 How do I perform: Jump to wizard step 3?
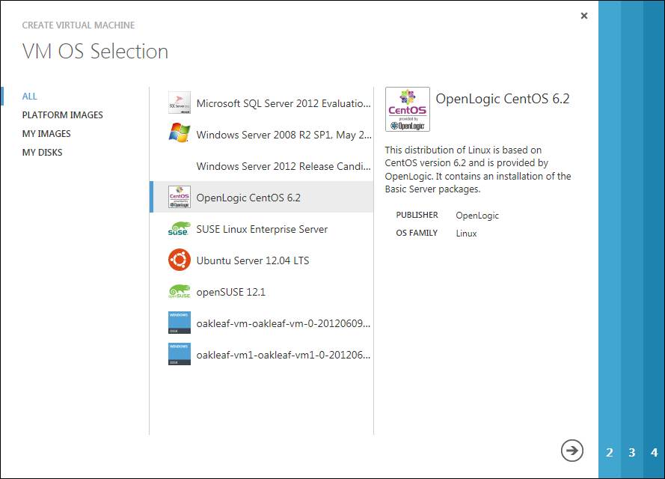[632, 452]
